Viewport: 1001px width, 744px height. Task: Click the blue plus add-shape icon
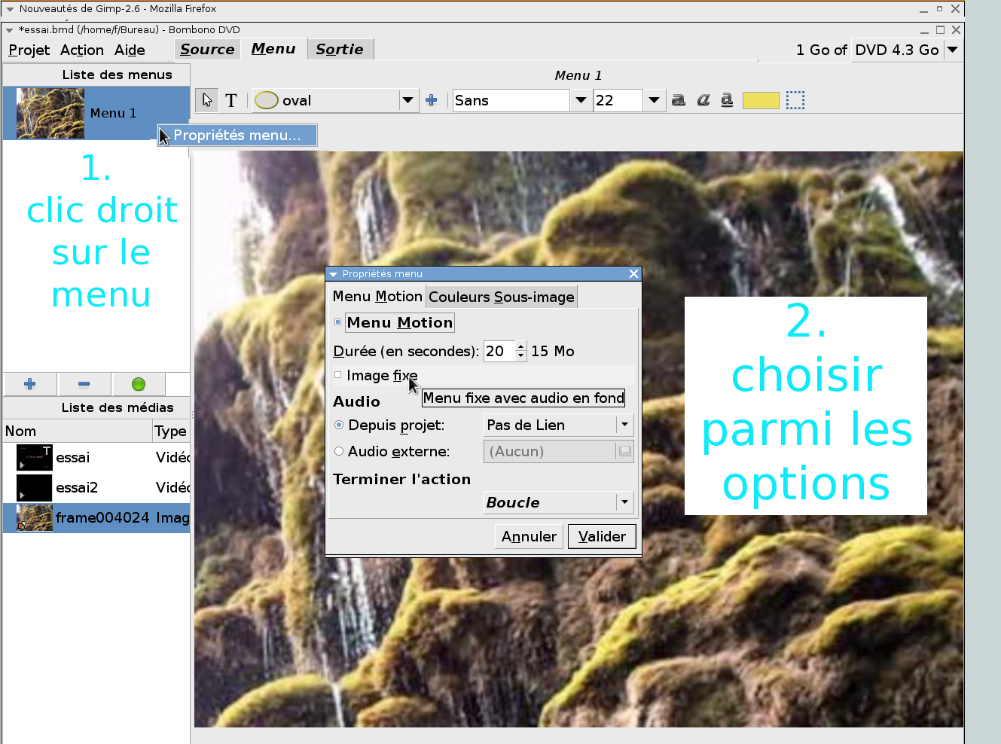point(432,100)
